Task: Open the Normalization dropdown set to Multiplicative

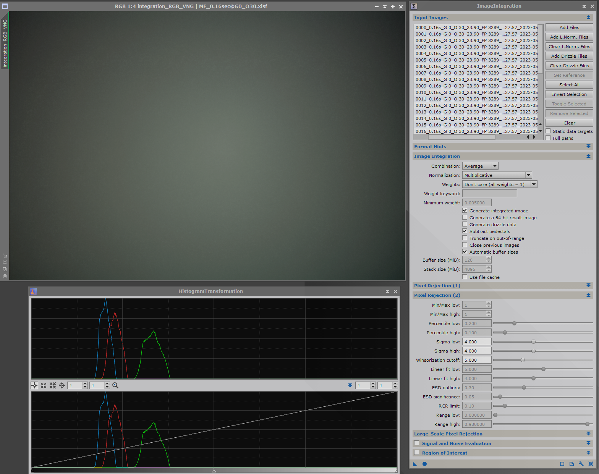Action: coord(497,175)
